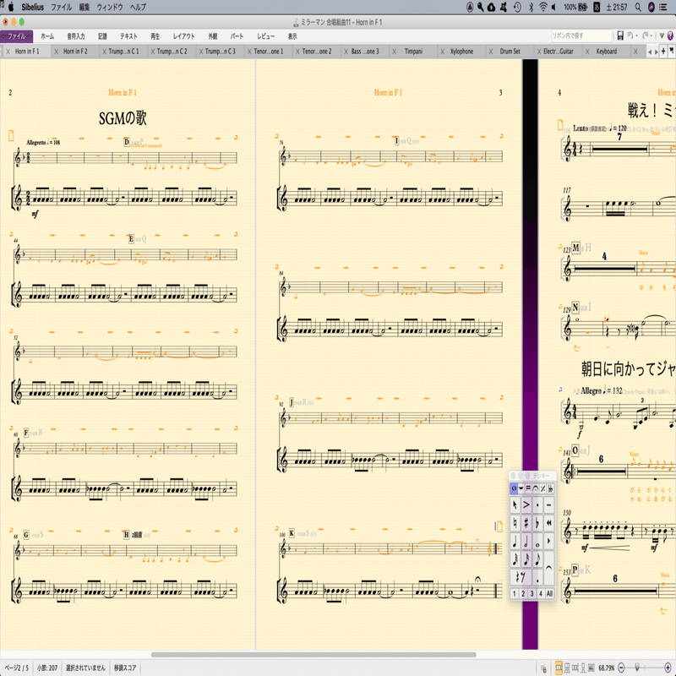Click the save icon in the Quick Access toolbar
Viewport: 676px width, 676px height.
[620, 35]
